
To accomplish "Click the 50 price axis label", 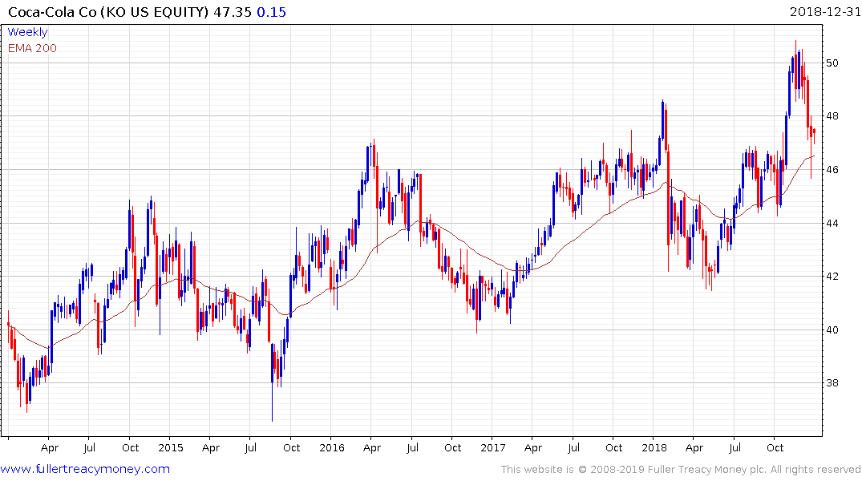I will pyautogui.click(x=832, y=63).
